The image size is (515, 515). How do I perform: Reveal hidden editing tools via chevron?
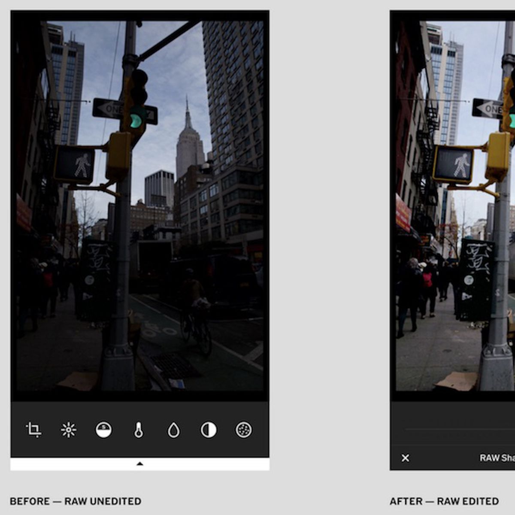coord(140,464)
